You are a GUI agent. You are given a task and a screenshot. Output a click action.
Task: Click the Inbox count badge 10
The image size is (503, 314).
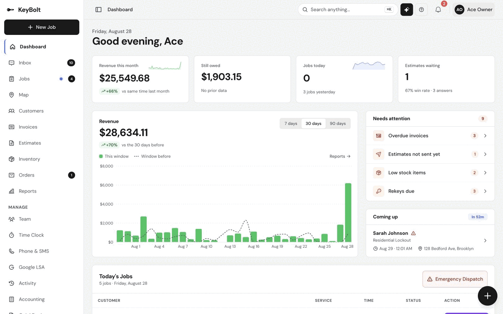(x=71, y=63)
